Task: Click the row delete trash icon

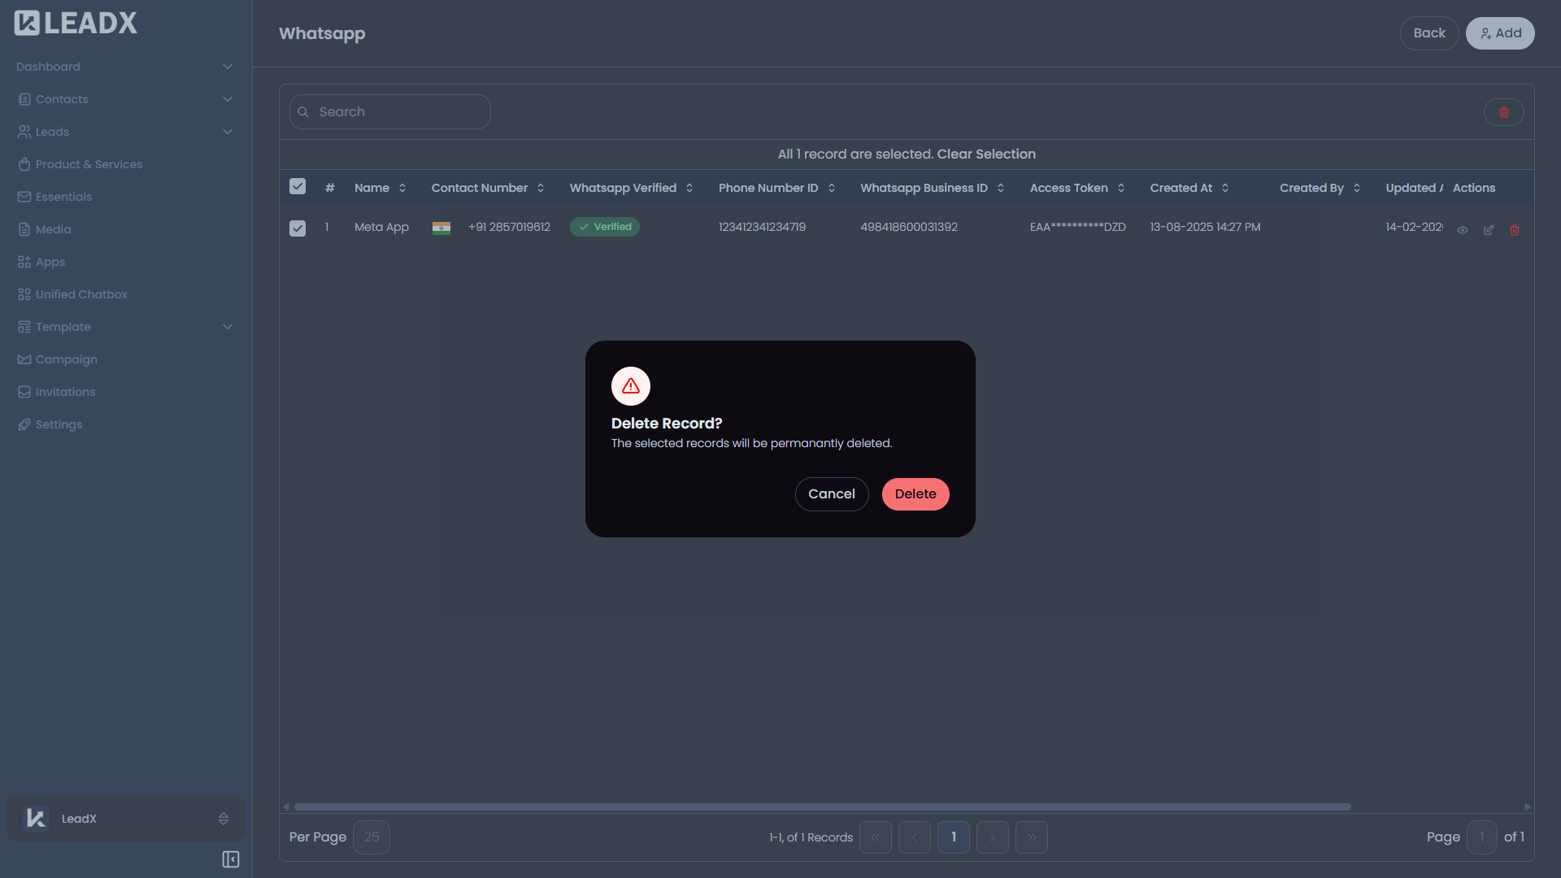Action: [x=1514, y=230]
